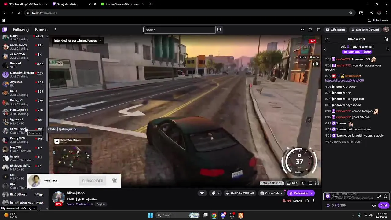Click the heart follow button
Viewport: 391px width, 220px height.
tap(202, 193)
